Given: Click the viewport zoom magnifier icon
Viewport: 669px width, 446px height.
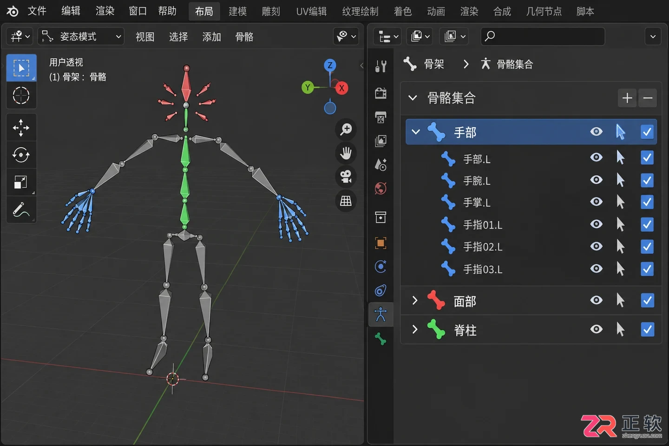Looking at the screenshot, I should [346, 129].
